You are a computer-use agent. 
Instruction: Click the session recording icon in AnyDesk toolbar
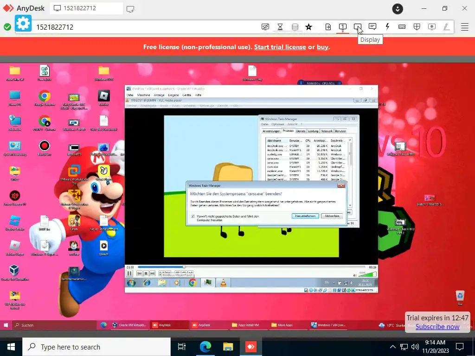click(x=432, y=27)
